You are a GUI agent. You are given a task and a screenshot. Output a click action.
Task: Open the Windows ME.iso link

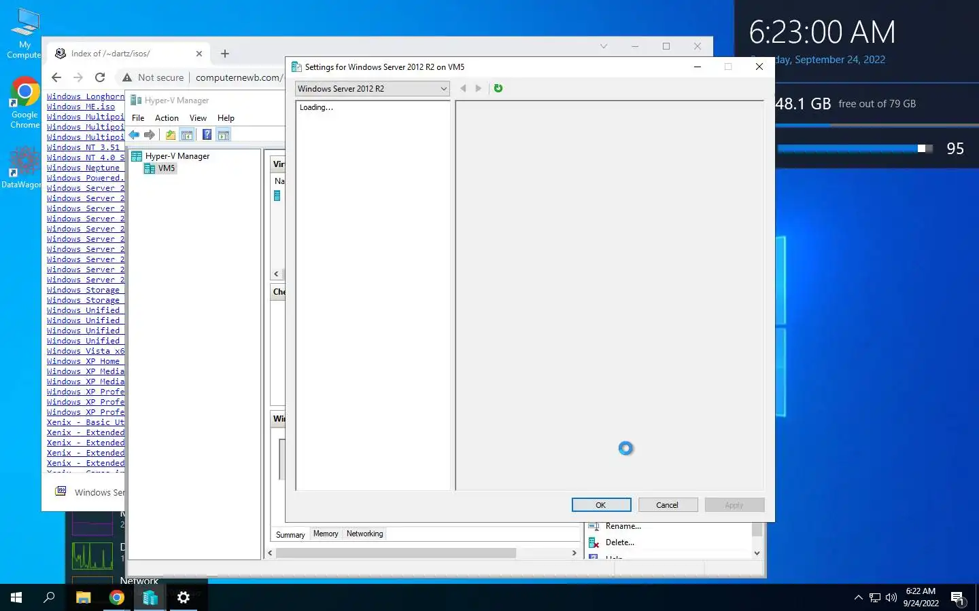click(x=81, y=107)
